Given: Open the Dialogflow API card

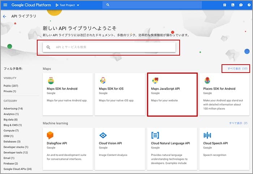Looking at the screenshot, I should coord(68,149).
